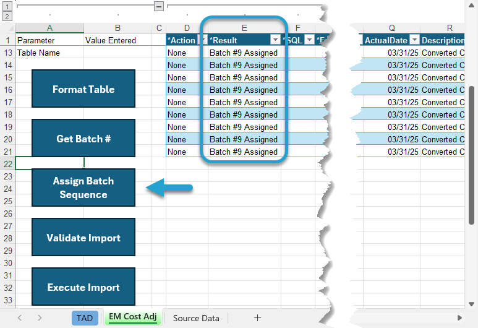Screen dimensions: 478x328
Task: Click the 'Parameter' cell
Action: 49,40
